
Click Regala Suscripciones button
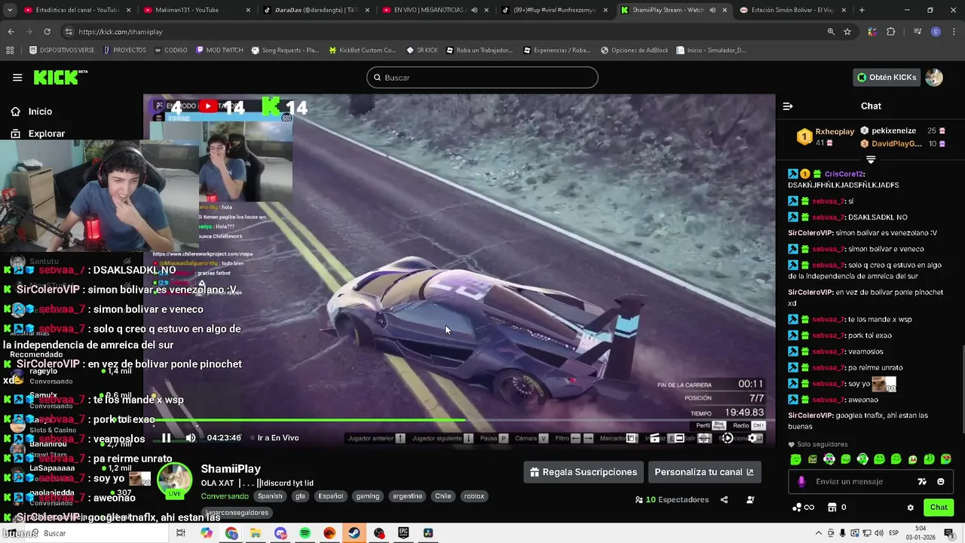tap(584, 472)
